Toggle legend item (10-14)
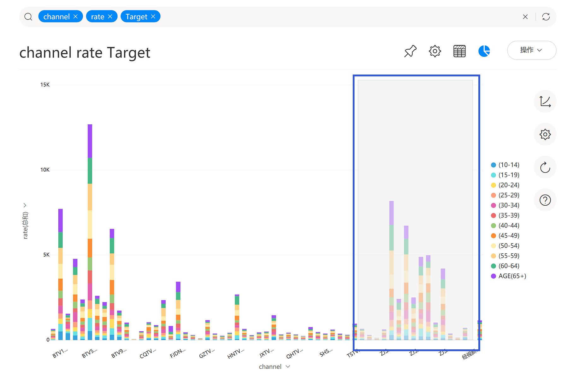The height and width of the screenshot is (380, 573). (x=505, y=165)
